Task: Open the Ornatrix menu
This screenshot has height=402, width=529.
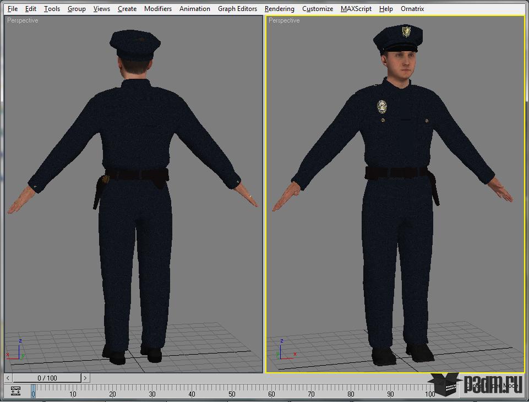Action: 412,9
